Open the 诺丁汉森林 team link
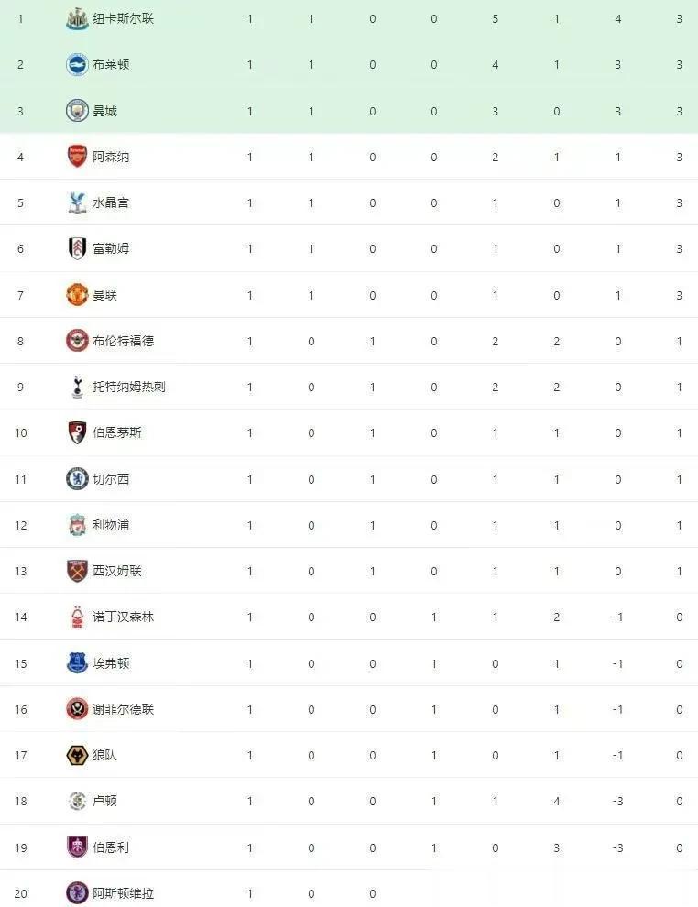 pyautogui.click(x=123, y=617)
